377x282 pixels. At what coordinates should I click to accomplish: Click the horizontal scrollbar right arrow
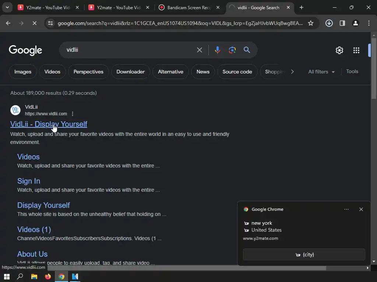[368, 268]
